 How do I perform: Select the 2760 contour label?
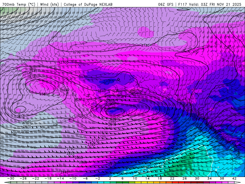pyautogui.click(x=91, y=144)
